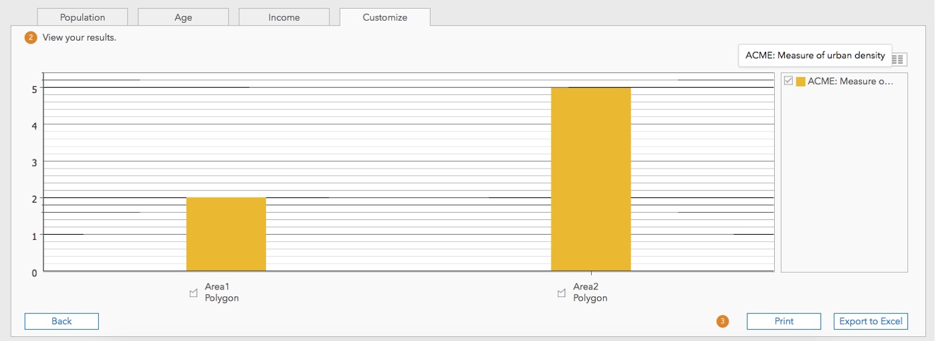Click the Area1 polygon icon
Screen dimensions: 936x341
(194, 293)
